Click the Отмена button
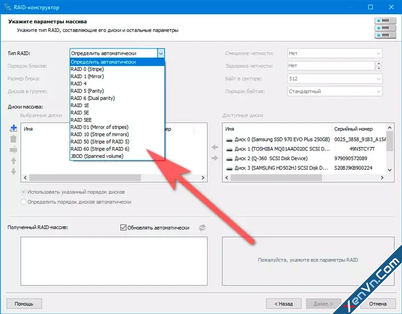The width and height of the screenshot is (402, 314). (x=378, y=304)
